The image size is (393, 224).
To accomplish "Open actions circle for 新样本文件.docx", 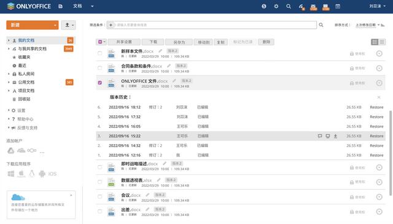I will point(379,53).
